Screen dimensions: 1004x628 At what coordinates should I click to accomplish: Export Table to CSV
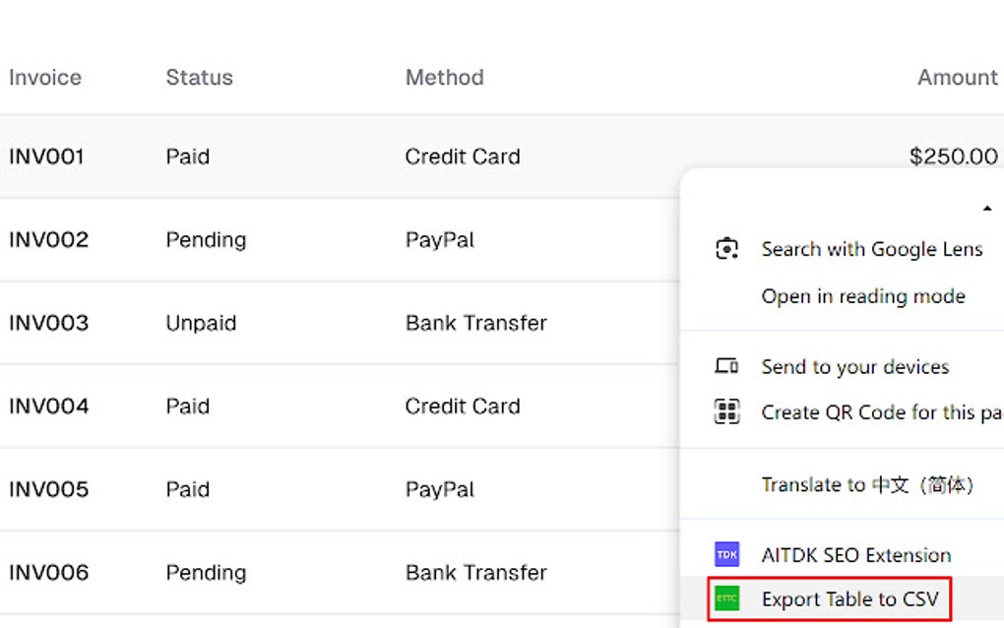852,598
